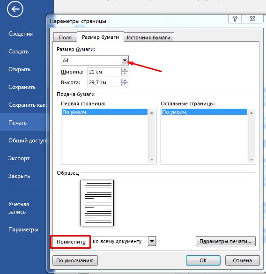Viewport: 266px width, 274px height.
Task: Set as default with По умолчанию button
Action: click(75, 260)
